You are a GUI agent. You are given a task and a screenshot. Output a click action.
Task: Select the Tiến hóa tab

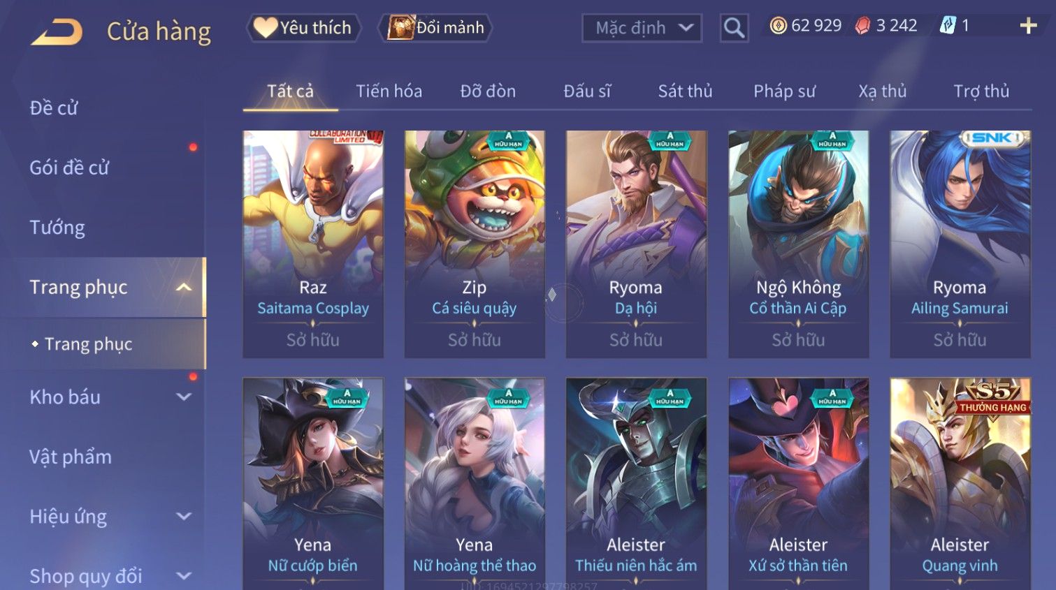coord(389,91)
